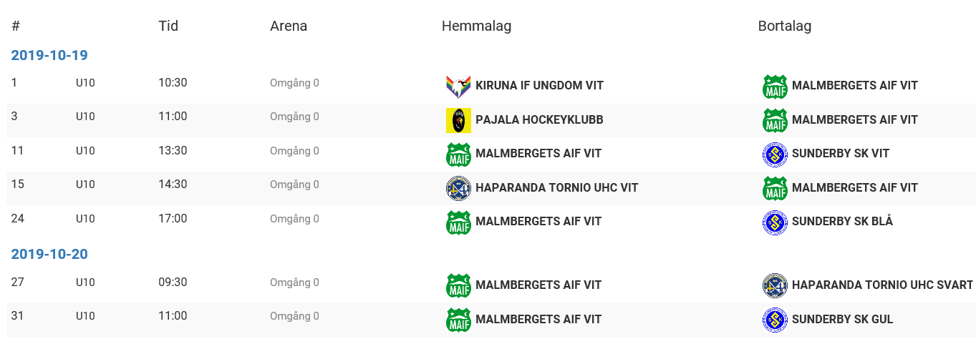The width and height of the screenshot is (976, 344).
Task: Click Haparanda Tornio UHC Svart logo
Action: (x=775, y=285)
